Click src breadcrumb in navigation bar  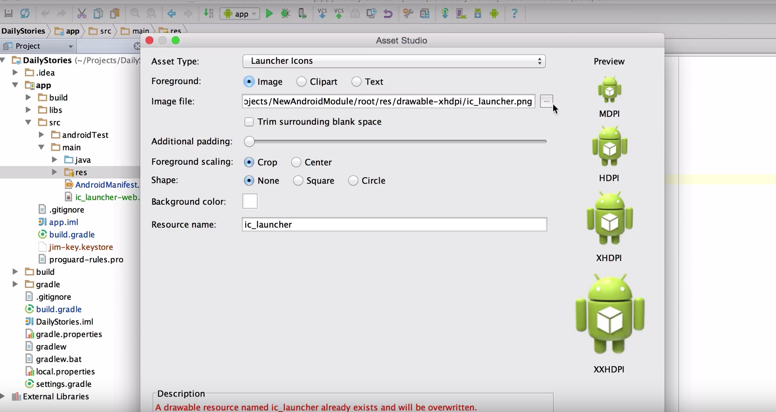[100, 31]
